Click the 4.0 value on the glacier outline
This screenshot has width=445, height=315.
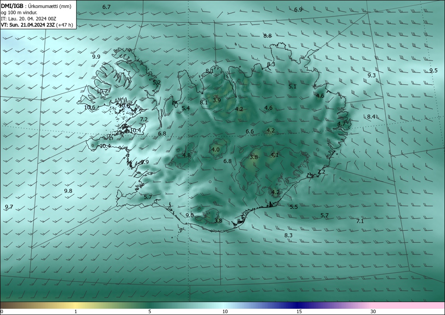pyautogui.click(x=215, y=150)
